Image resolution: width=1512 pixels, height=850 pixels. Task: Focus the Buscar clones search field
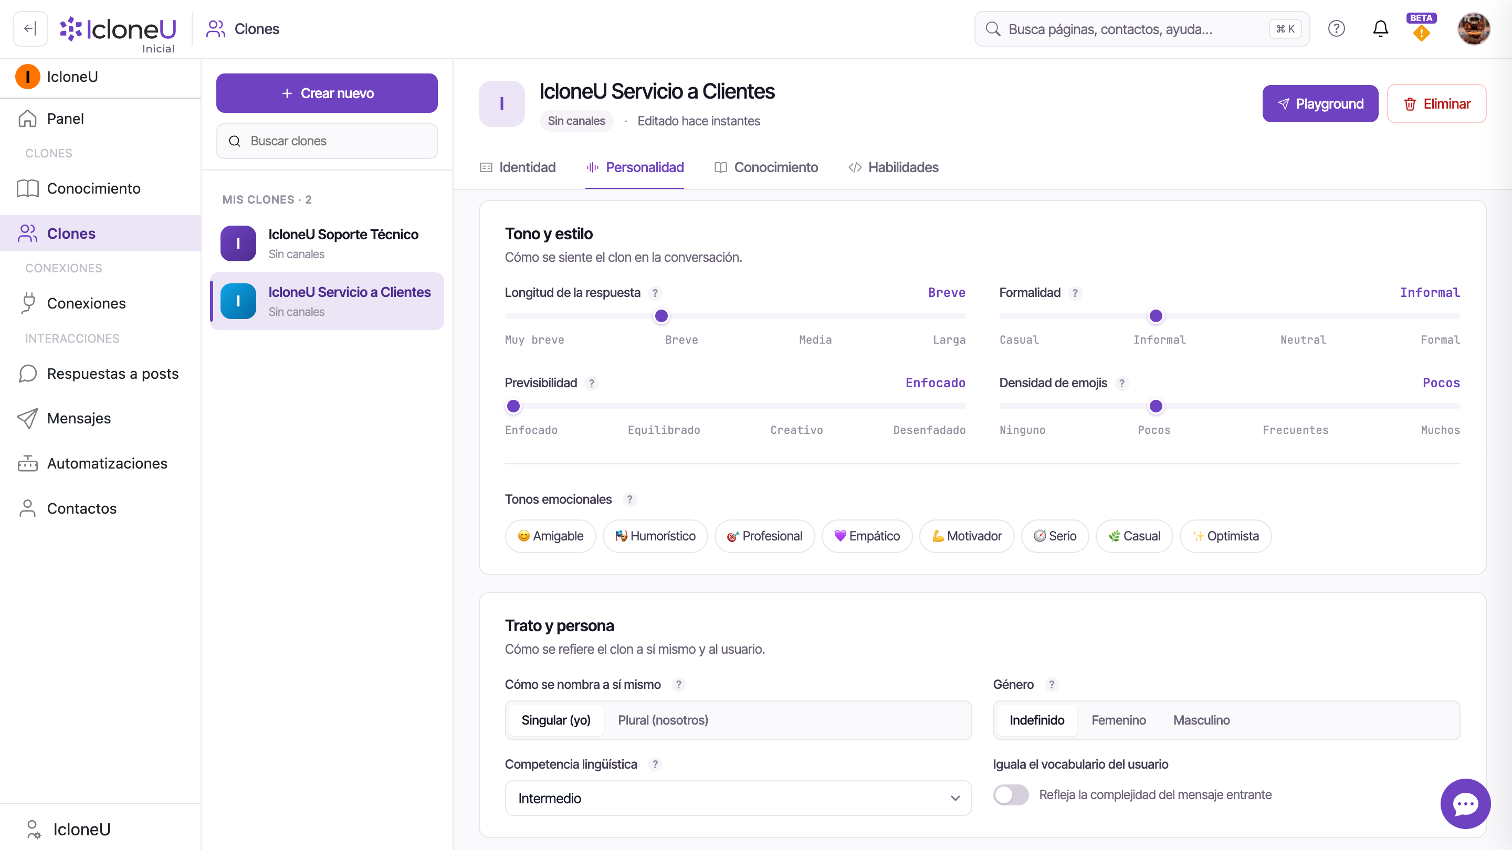(327, 141)
